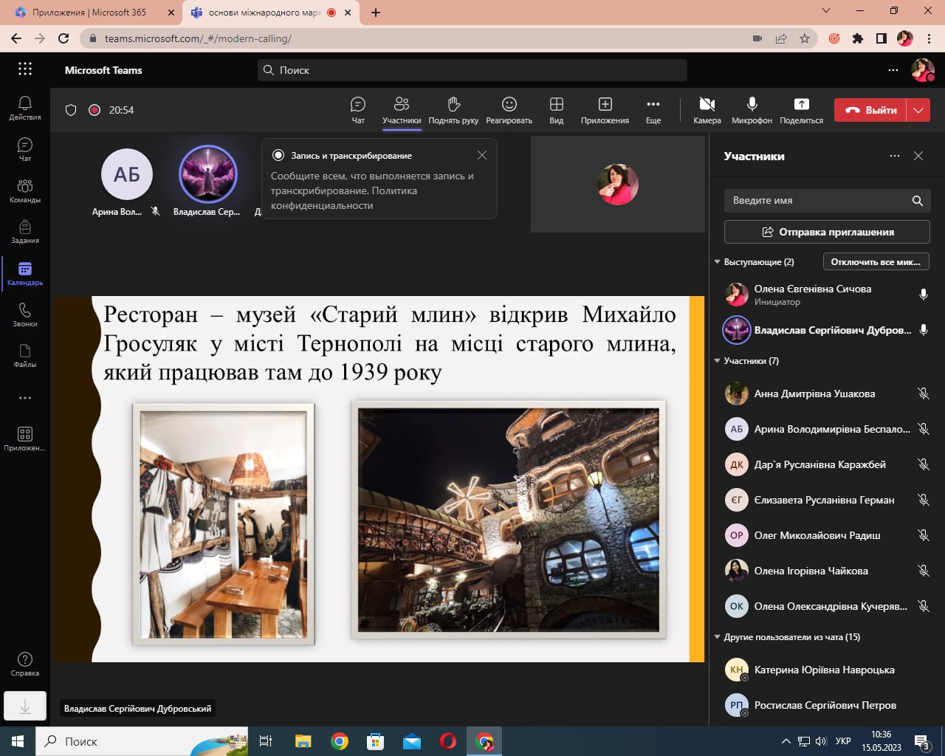Share your screen content
The image size is (945, 756).
[x=801, y=110]
